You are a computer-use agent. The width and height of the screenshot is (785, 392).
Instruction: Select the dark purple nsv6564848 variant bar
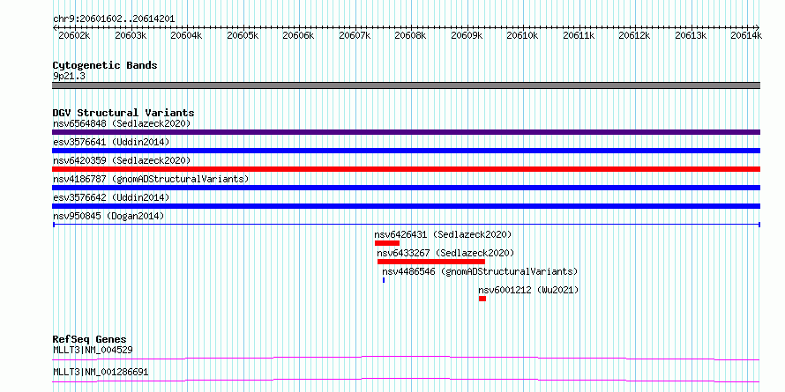(x=406, y=132)
